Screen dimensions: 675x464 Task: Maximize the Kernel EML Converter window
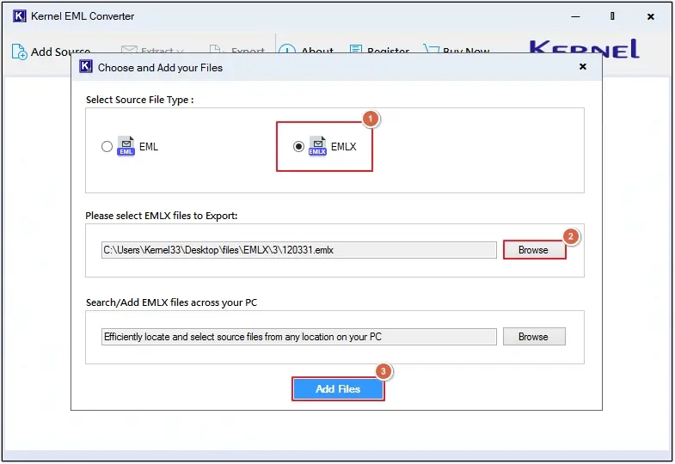click(612, 16)
